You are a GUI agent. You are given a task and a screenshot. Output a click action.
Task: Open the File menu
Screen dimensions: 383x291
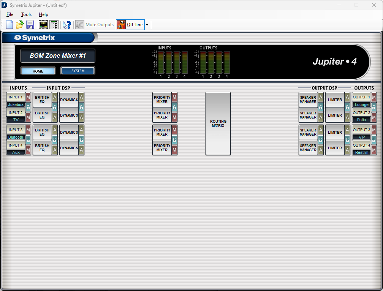coord(10,14)
